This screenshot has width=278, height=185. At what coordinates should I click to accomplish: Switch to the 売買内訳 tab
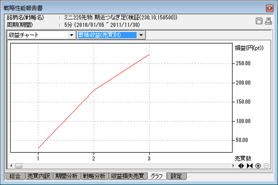38,176
